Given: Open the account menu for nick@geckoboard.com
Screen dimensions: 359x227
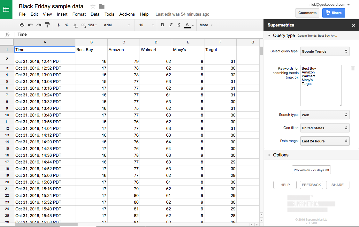Looking at the screenshot, I should tap(330, 4).
